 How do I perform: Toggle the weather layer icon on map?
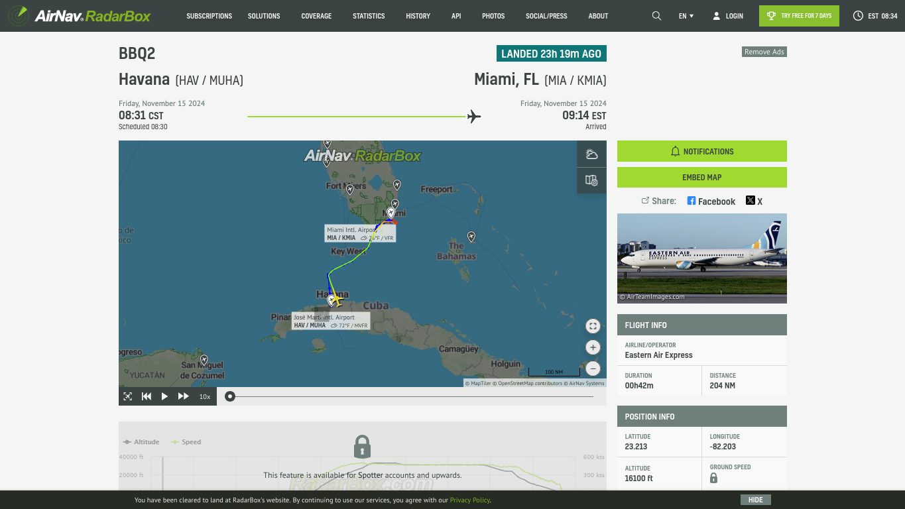(592, 154)
